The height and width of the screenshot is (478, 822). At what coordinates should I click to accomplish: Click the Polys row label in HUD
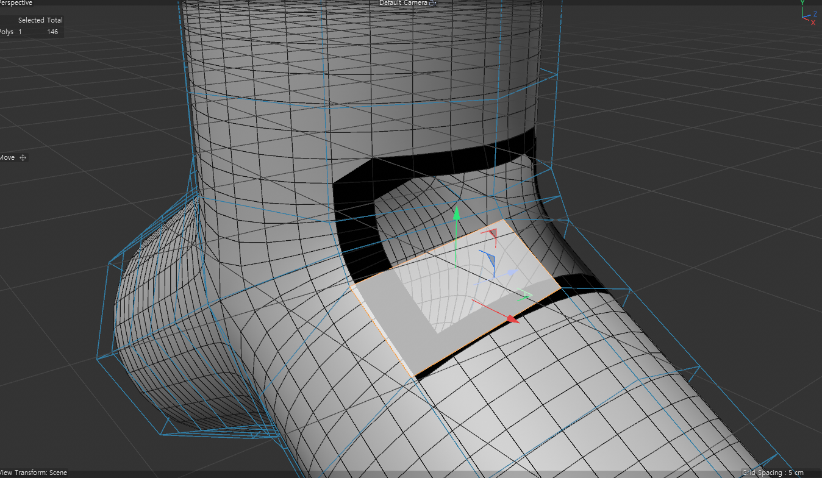tap(7, 32)
